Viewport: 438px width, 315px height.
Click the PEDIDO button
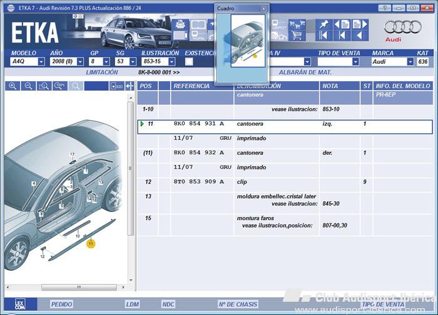point(61,304)
